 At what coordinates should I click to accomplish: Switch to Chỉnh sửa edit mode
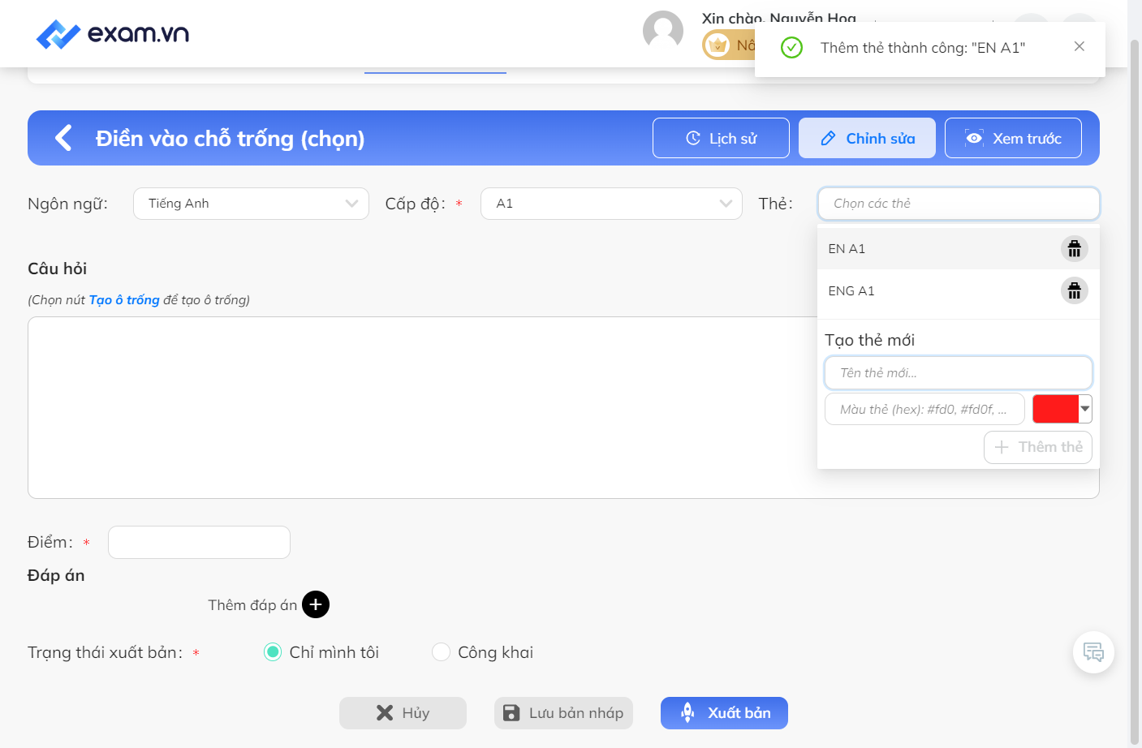(x=867, y=138)
